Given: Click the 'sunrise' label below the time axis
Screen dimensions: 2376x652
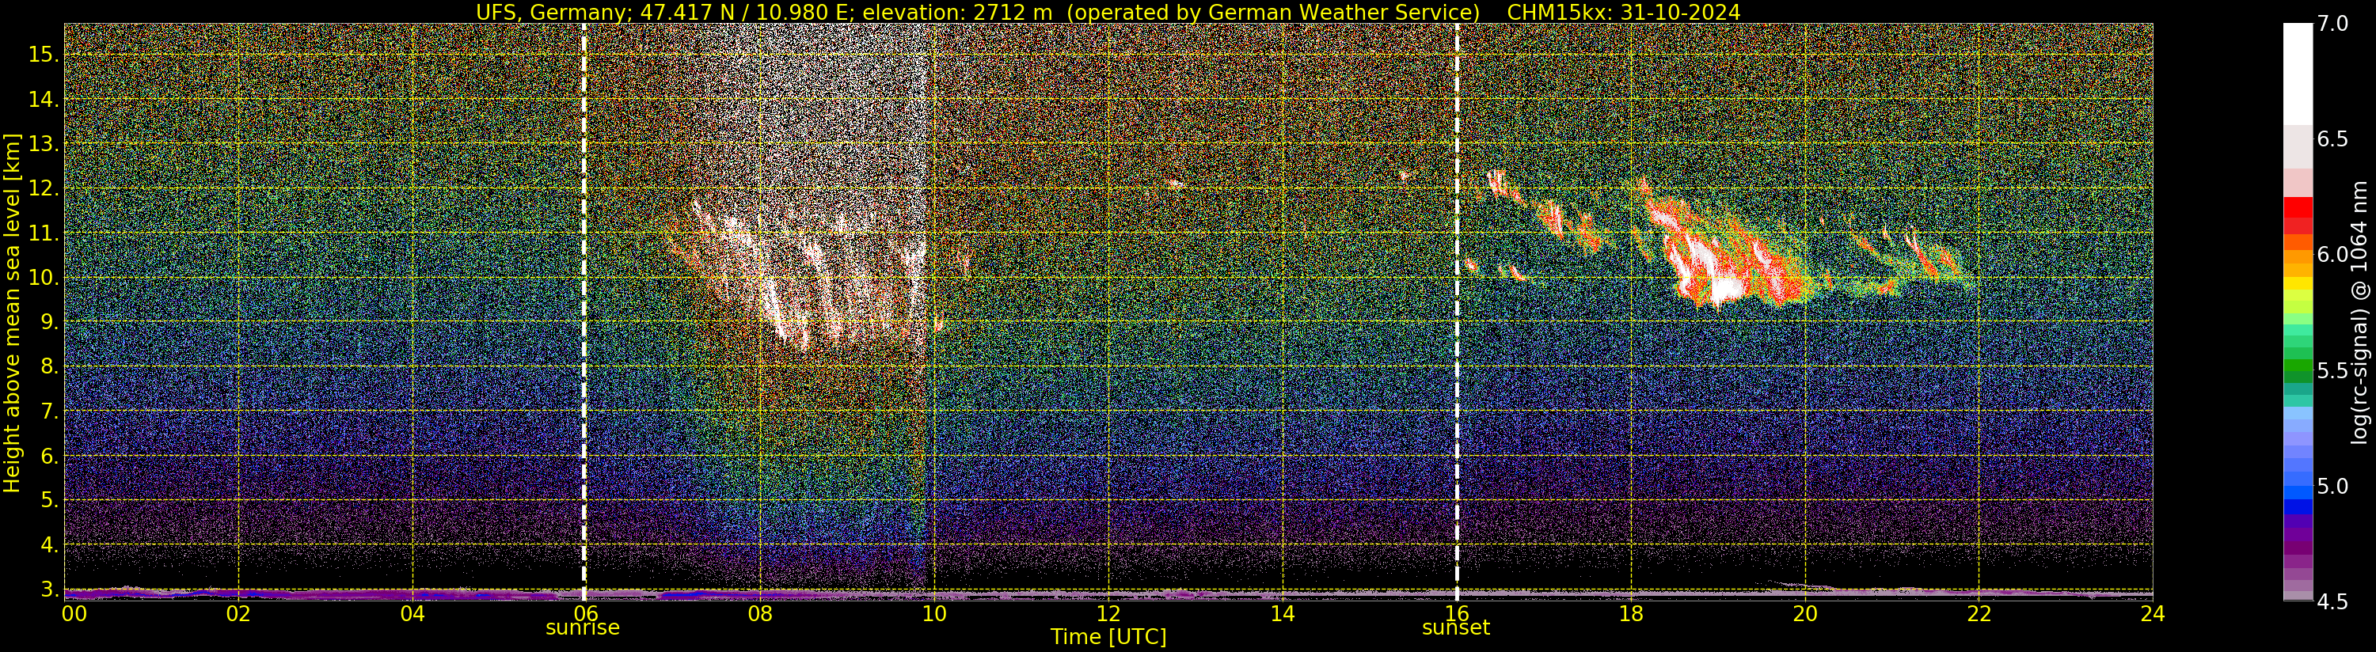Looking at the screenshot, I should (x=583, y=628).
